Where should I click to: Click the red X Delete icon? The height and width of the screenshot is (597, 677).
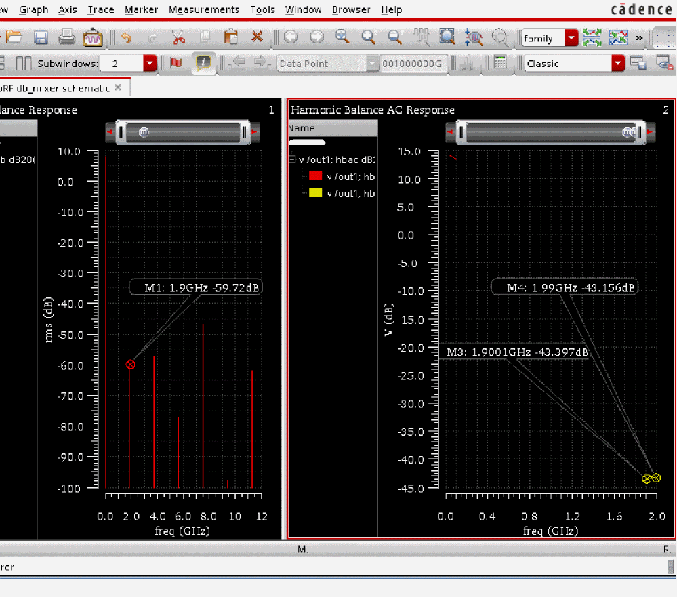pyautogui.click(x=258, y=37)
